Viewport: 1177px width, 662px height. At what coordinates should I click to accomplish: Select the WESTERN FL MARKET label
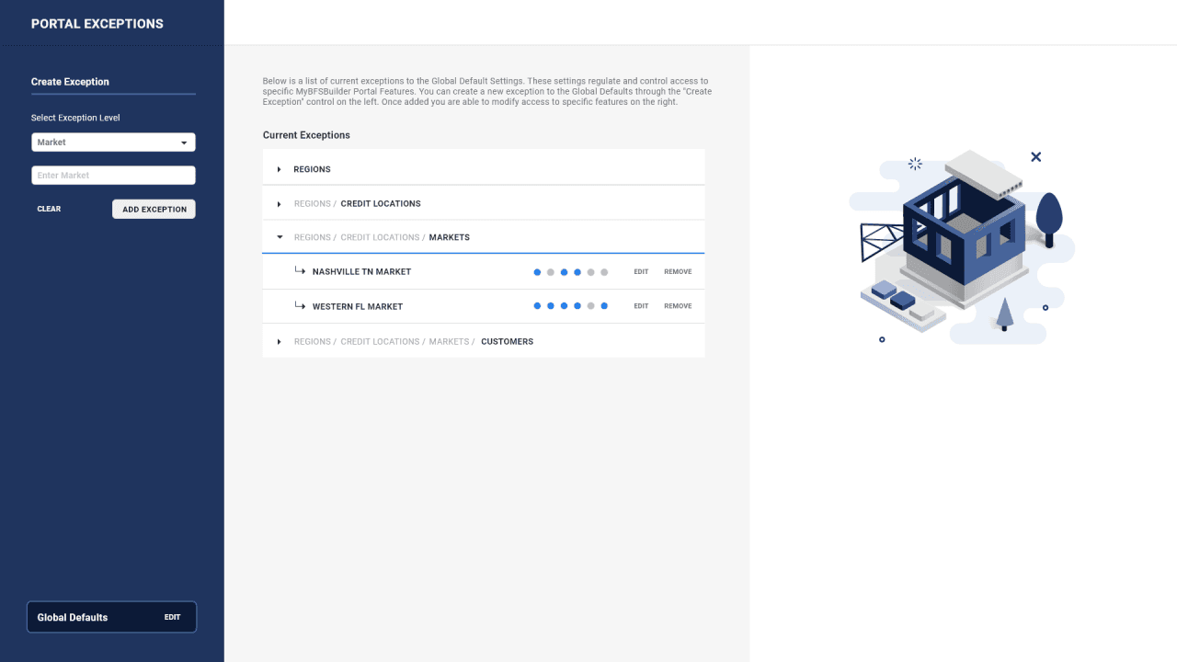(x=358, y=306)
